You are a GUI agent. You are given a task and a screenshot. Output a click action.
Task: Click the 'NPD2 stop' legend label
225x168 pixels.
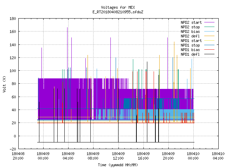pos(190,27)
